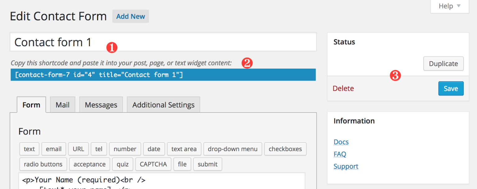Insert a tel form-tag
The width and height of the screenshot is (477, 189).
point(99,149)
